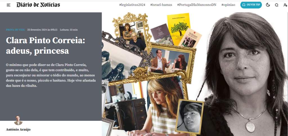Click the OUVIR TSF listen button

pyautogui.click(x=251, y=5)
